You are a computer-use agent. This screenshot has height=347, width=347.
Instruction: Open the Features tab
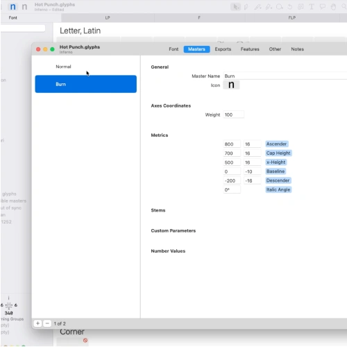[250, 49]
